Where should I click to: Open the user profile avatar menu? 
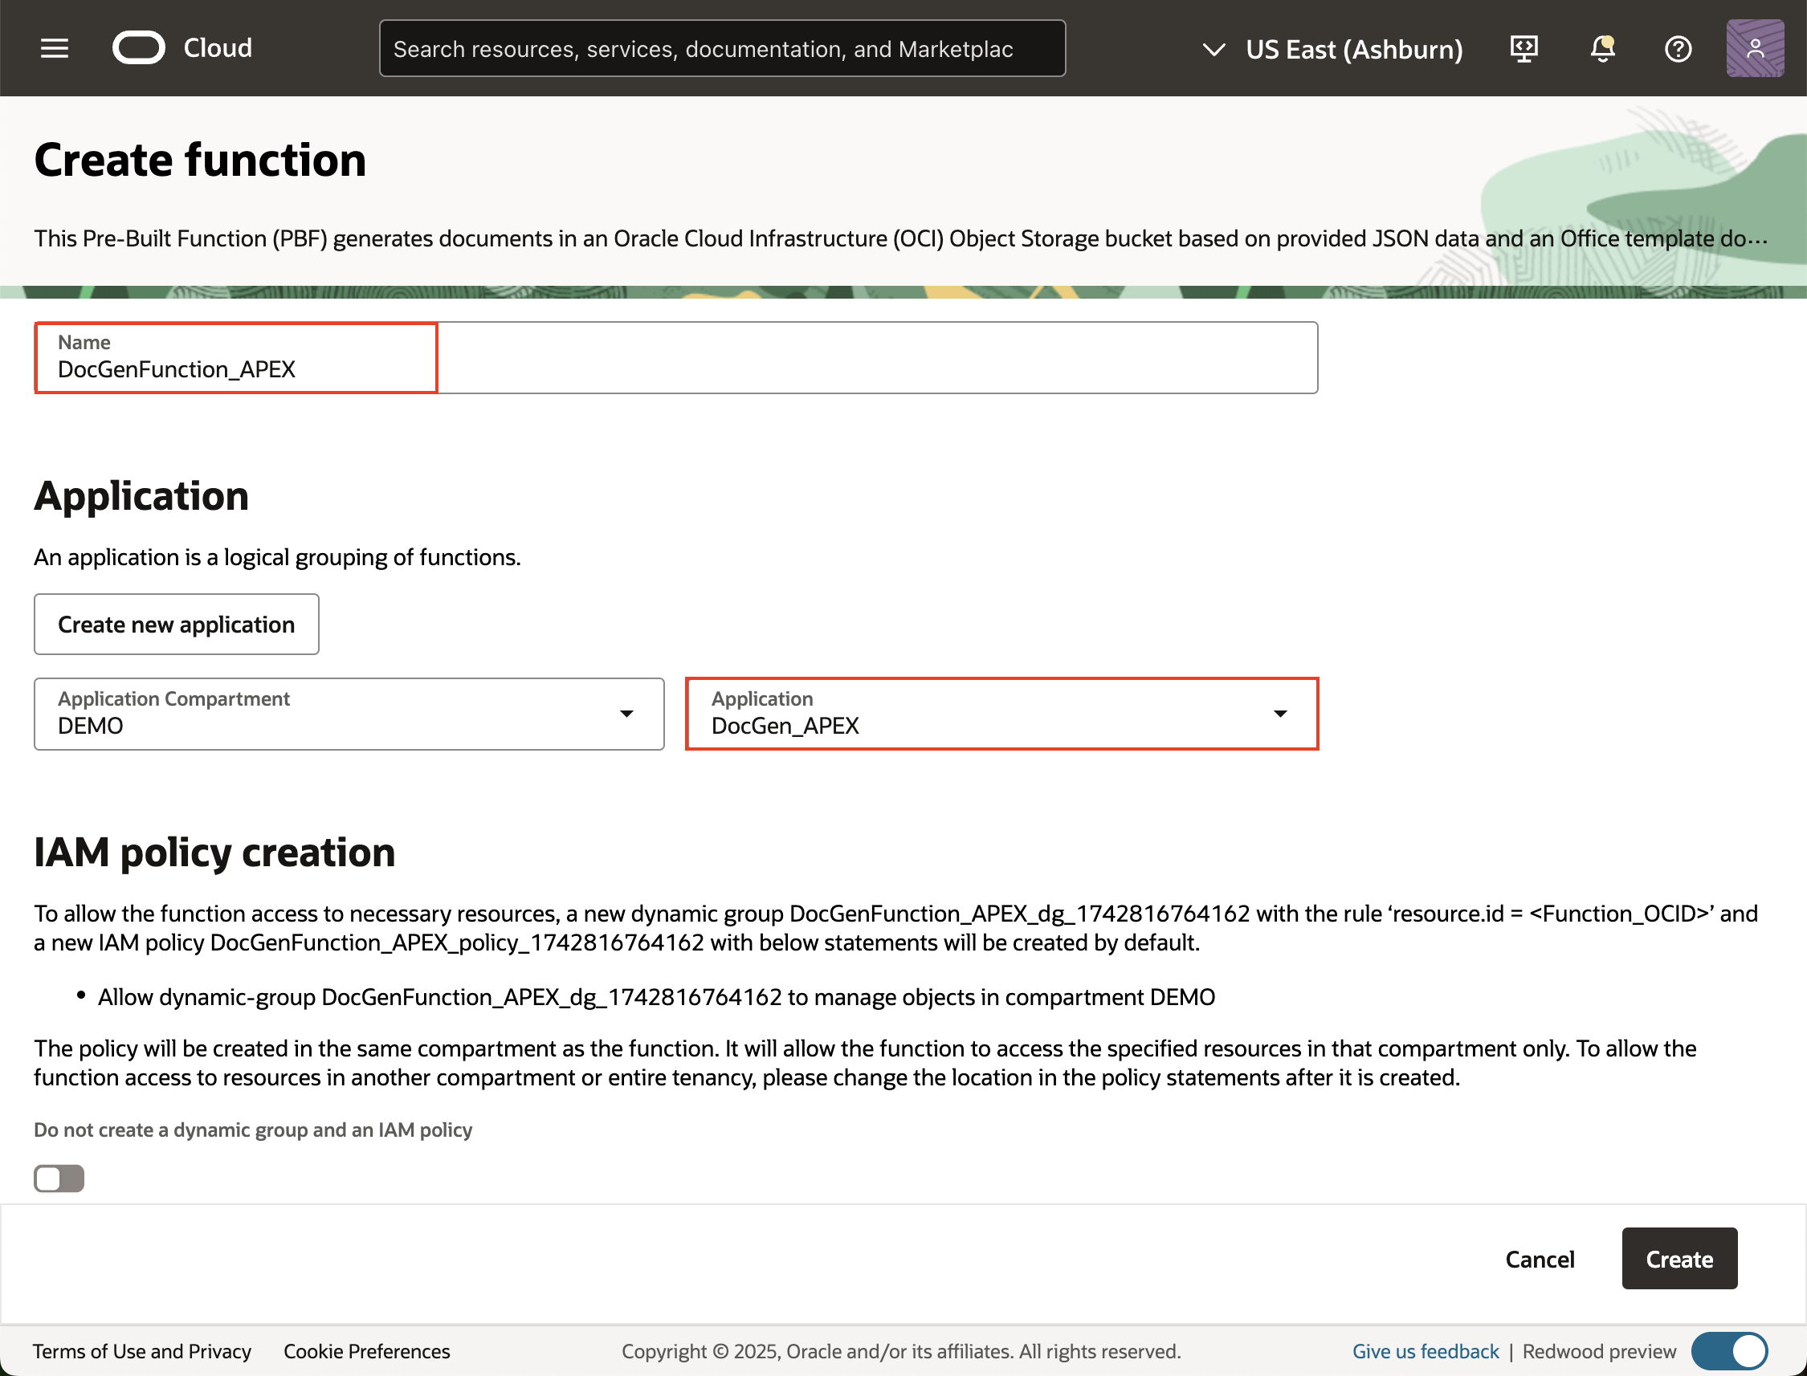(x=1755, y=49)
